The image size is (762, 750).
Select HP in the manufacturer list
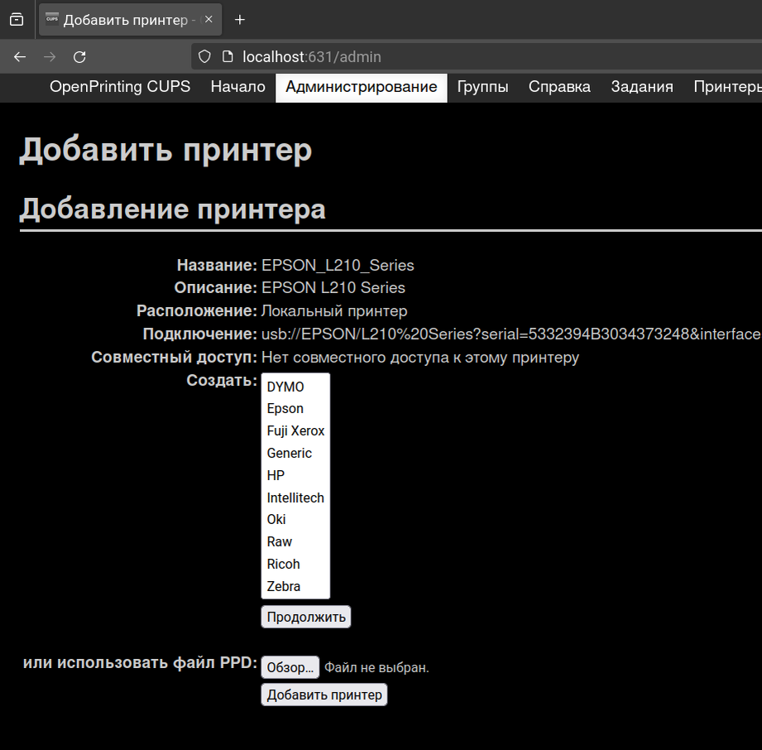(295, 475)
